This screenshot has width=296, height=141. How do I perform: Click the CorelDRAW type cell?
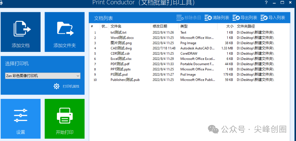(x=189, y=54)
